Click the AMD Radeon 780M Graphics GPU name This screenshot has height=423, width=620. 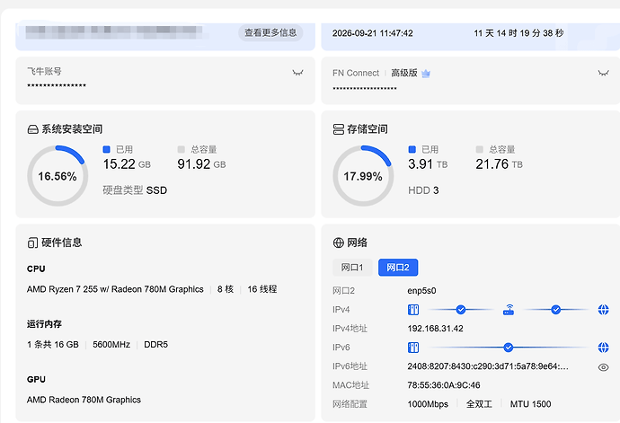point(84,400)
